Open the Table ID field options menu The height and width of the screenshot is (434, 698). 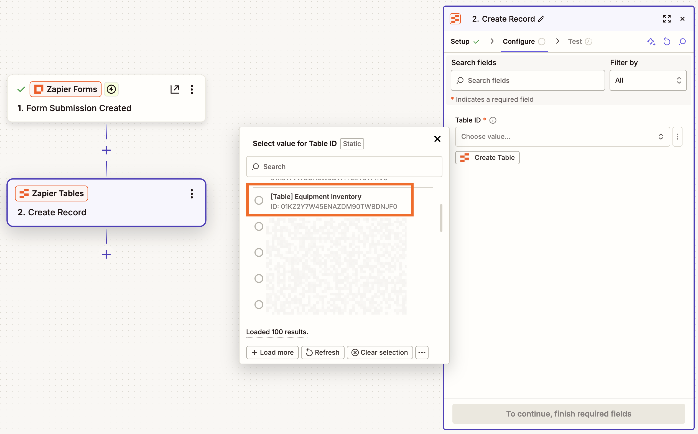point(677,137)
